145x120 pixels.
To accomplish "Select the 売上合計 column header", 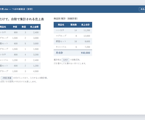I will coord(85,25).
